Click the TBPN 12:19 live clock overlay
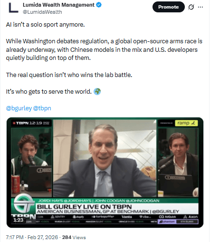This screenshot has width=210, height=242. click(31, 123)
